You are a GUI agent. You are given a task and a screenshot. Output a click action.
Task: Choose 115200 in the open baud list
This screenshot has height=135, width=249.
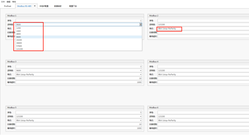pyautogui.click(x=79, y=49)
